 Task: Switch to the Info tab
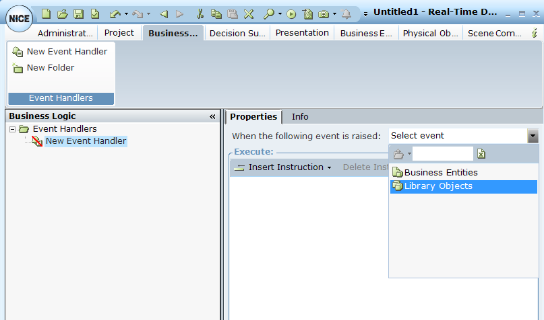[x=300, y=117]
